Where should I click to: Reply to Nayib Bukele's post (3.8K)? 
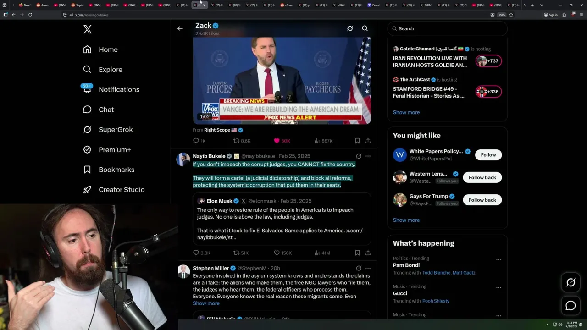coord(201,253)
